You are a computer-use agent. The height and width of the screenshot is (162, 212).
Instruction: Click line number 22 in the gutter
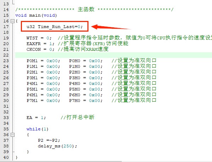[6, 55]
